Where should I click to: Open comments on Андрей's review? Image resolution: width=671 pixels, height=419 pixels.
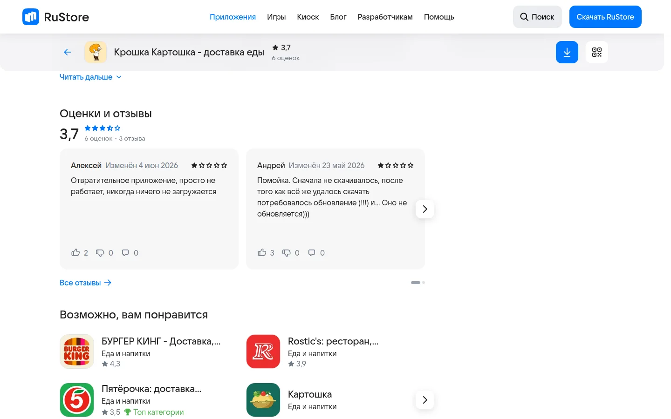point(312,253)
